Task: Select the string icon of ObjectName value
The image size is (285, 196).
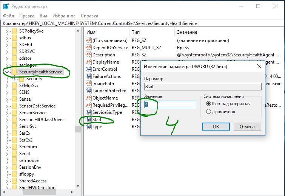Action: 88,98
